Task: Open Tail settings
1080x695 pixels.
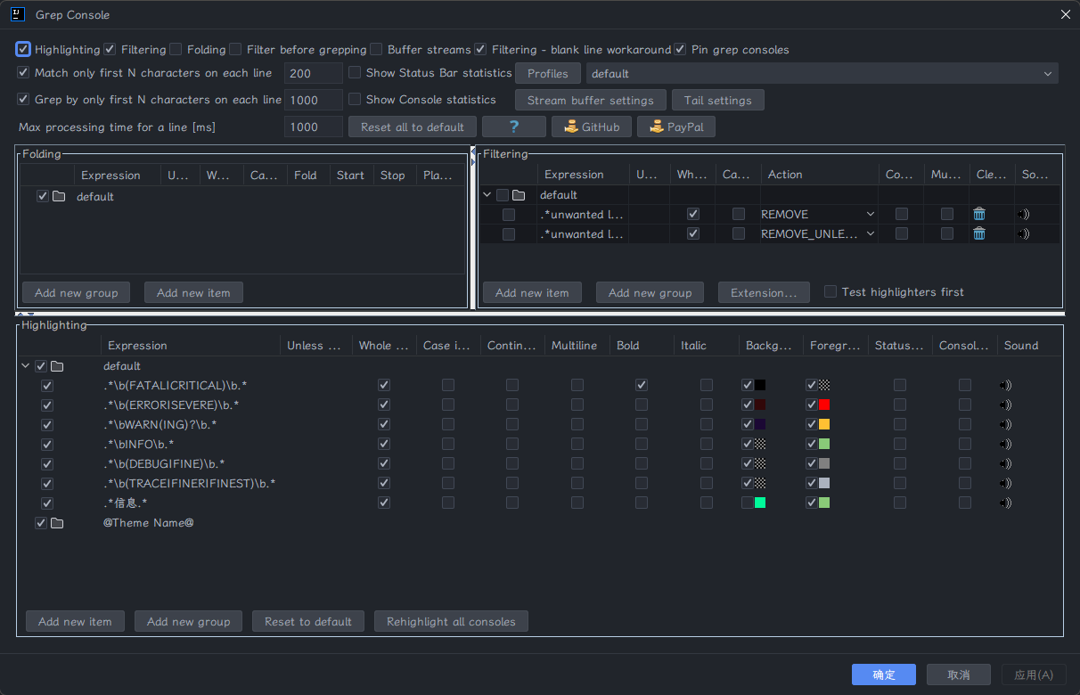Action: tap(718, 100)
